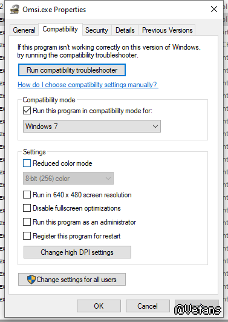Image resolution: width=228 pixels, height=322 pixels.
Task: Expand the 8-bit (256) color dropdown
Action: [68, 178]
